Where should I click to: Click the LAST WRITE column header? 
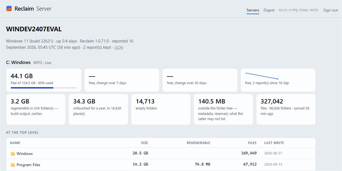click(274, 143)
